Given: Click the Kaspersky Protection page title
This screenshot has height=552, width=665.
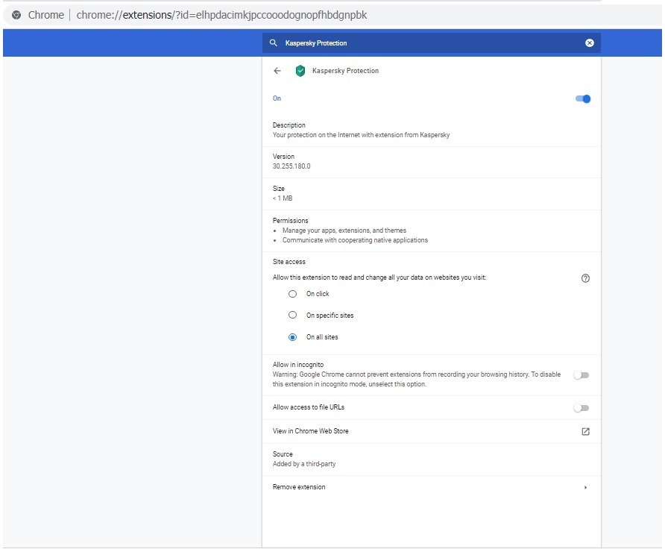Looking at the screenshot, I should point(346,71).
